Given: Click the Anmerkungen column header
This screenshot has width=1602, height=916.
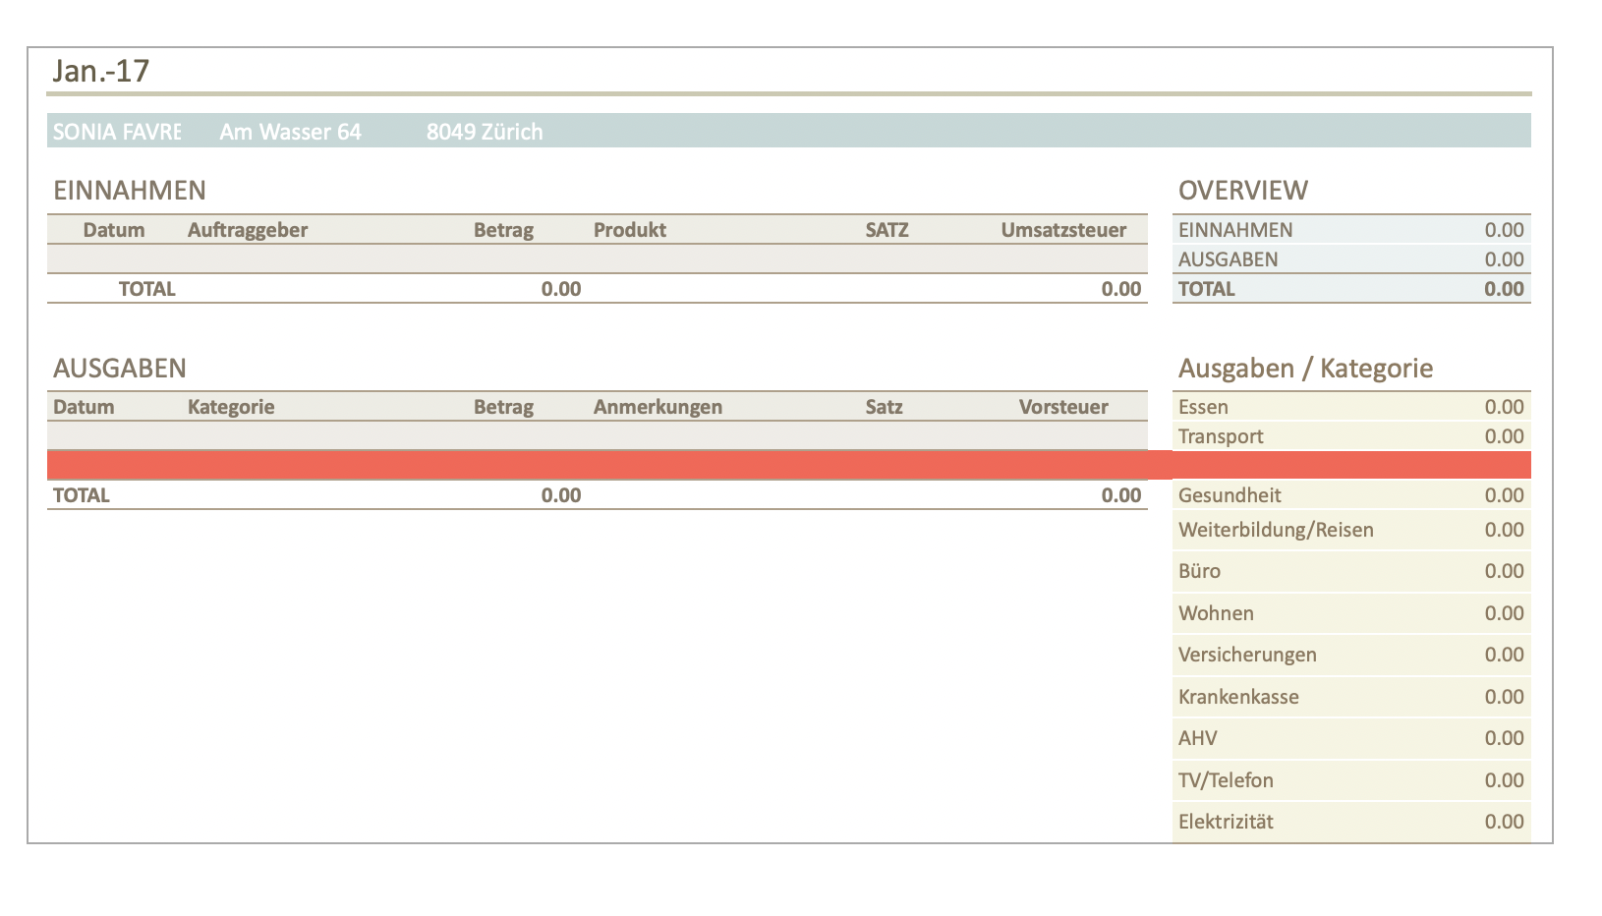Looking at the screenshot, I should (658, 407).
